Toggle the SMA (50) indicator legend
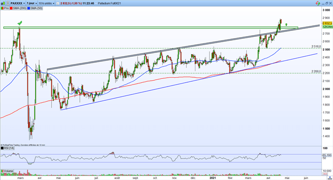 point(35,8)
